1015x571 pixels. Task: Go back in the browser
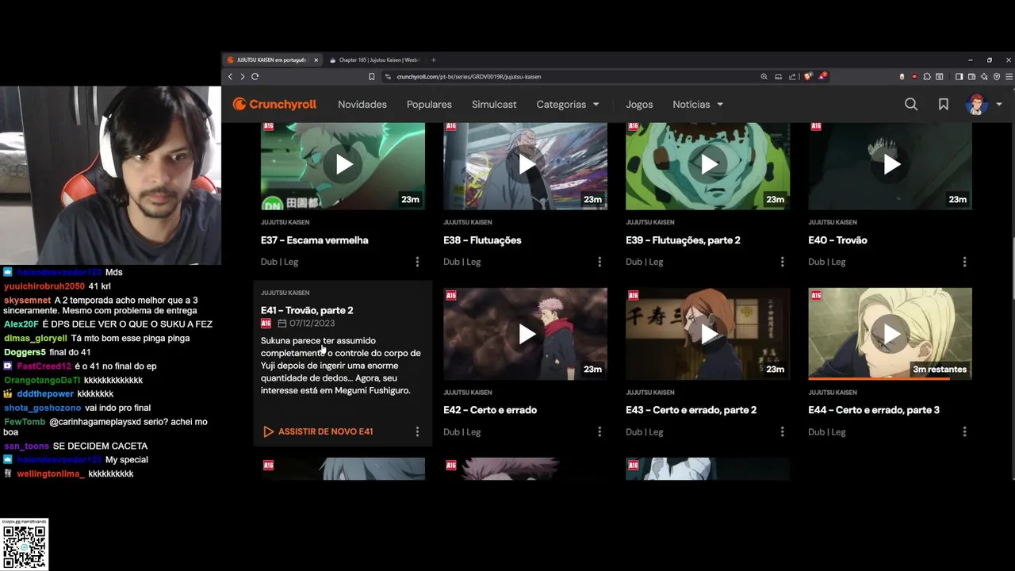tap(231, 76)
